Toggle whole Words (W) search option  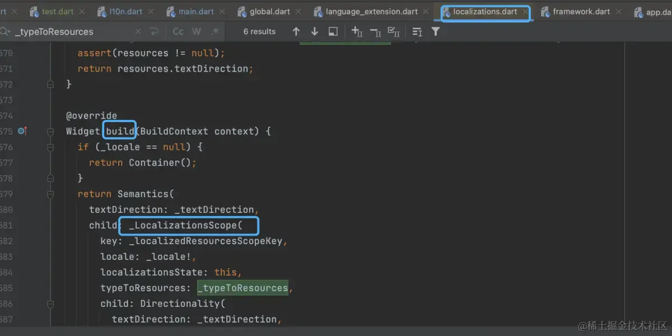(197, 32)
